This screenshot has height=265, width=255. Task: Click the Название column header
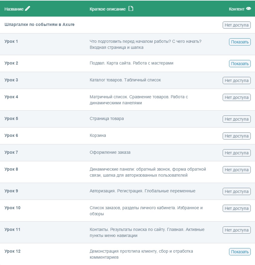click(14, 9)
